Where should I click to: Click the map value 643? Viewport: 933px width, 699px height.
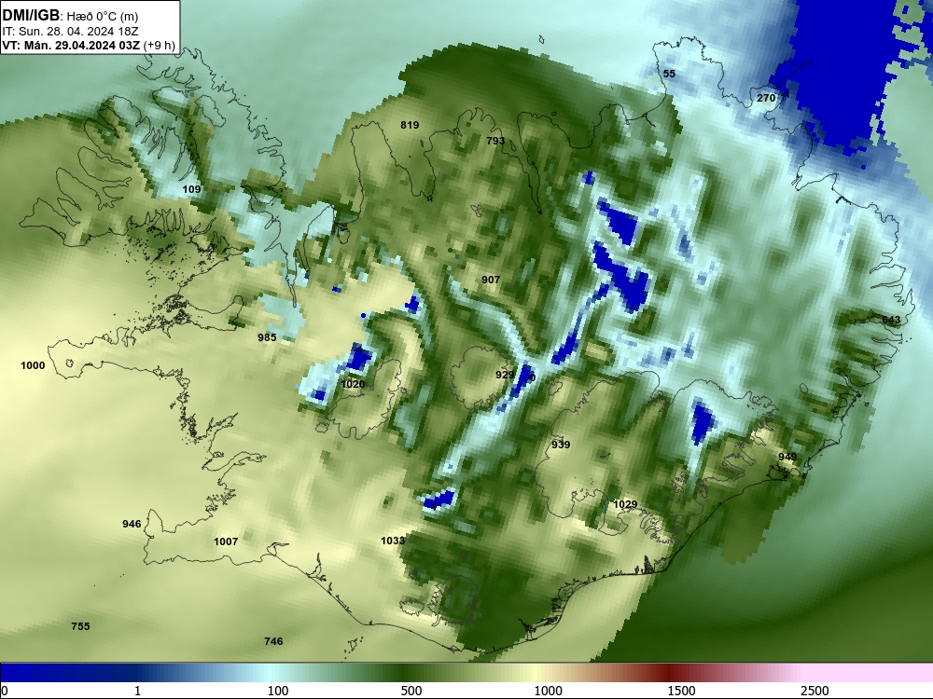pos(891,321)
